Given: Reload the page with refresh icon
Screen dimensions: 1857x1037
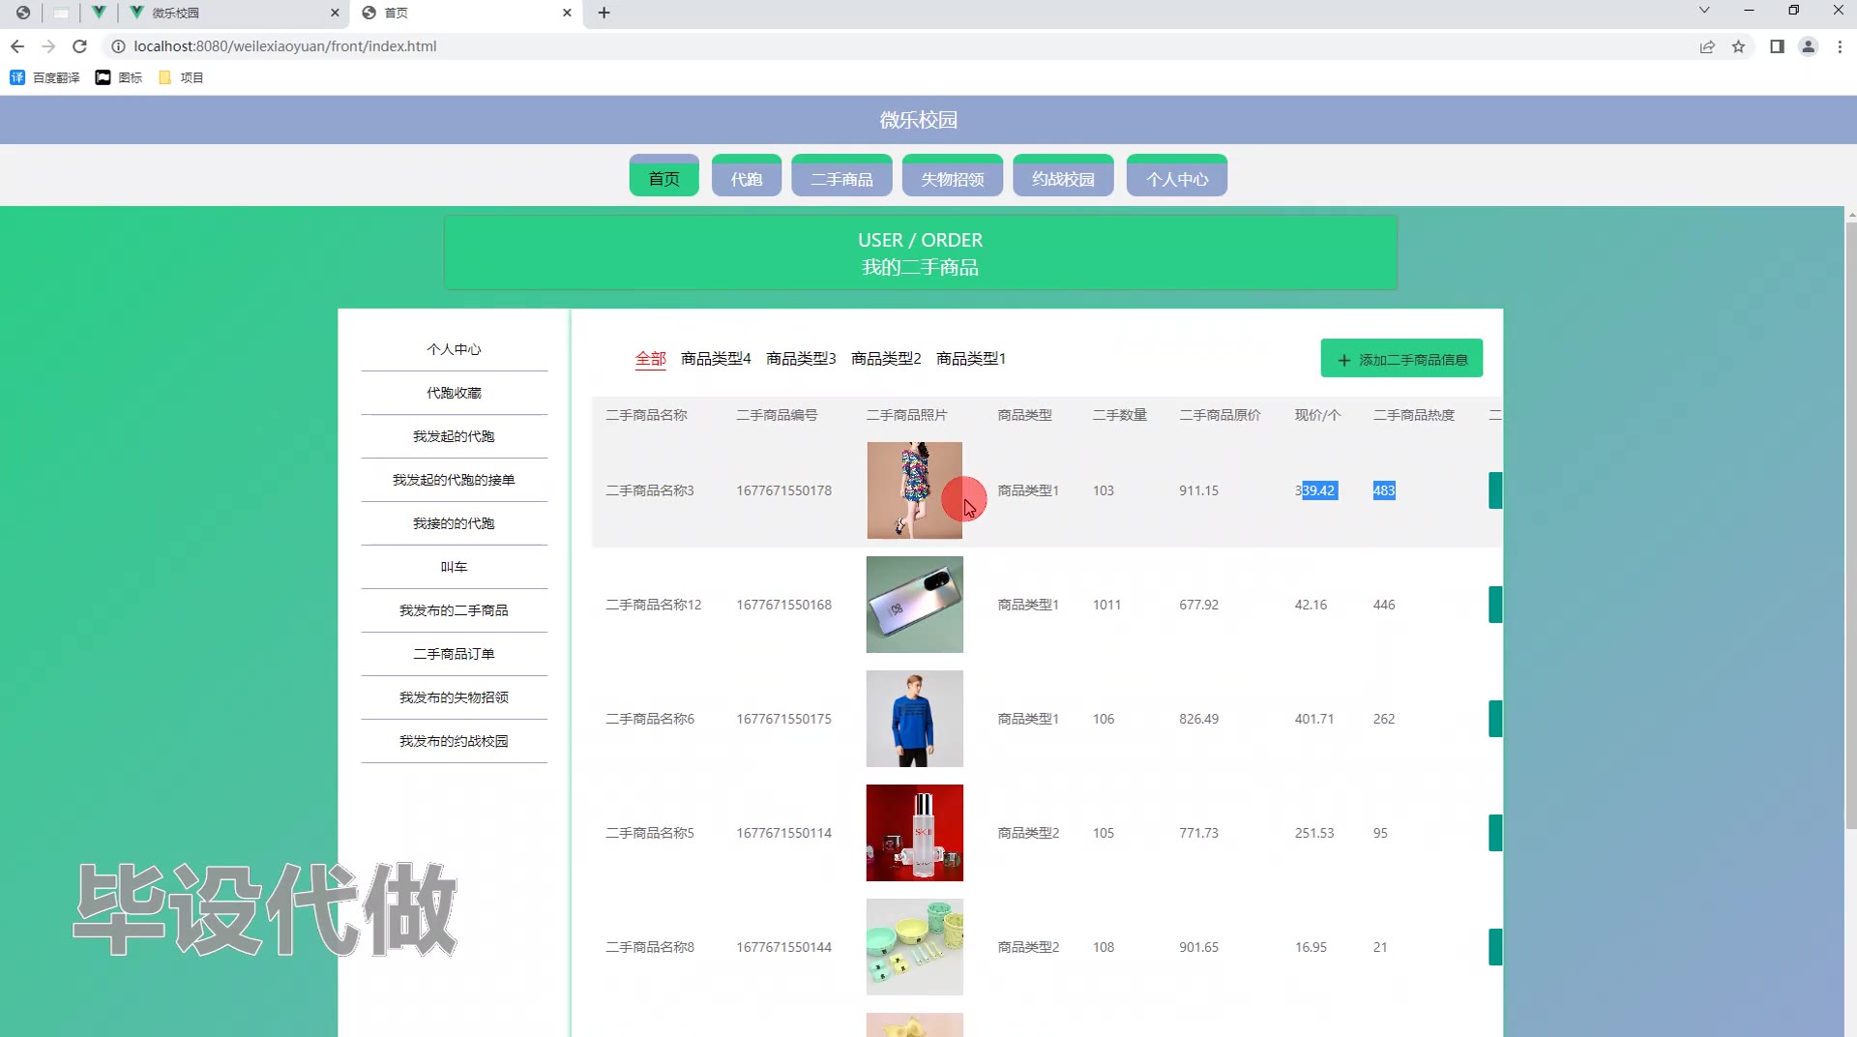Looking at the screenshot, I should coord(80,46).
